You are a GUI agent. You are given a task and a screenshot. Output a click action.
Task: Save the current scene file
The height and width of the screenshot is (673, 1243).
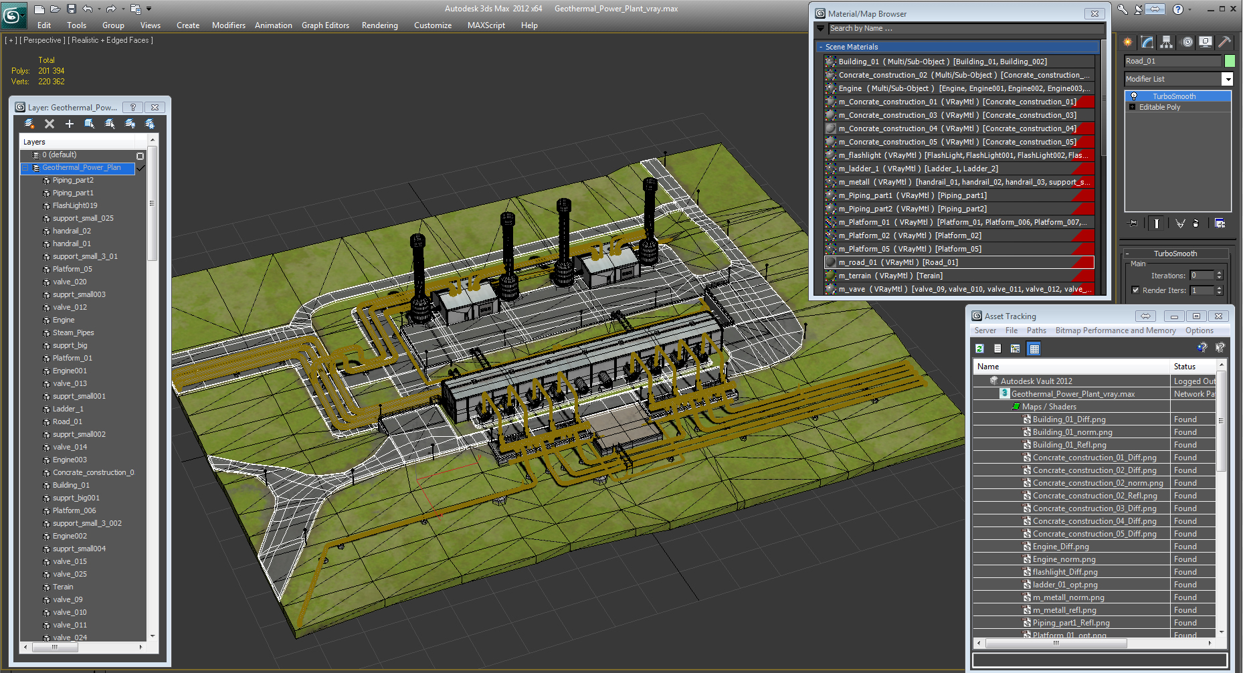click(x=72, y=9)
